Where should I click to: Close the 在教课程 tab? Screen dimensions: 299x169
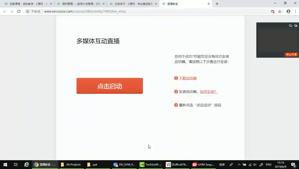click(51, 4)
